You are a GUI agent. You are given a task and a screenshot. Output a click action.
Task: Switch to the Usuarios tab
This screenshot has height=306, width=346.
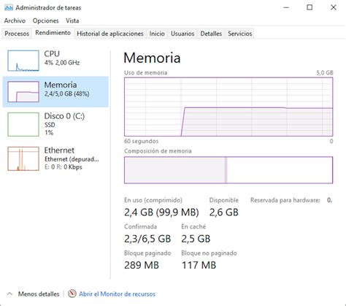182,34
